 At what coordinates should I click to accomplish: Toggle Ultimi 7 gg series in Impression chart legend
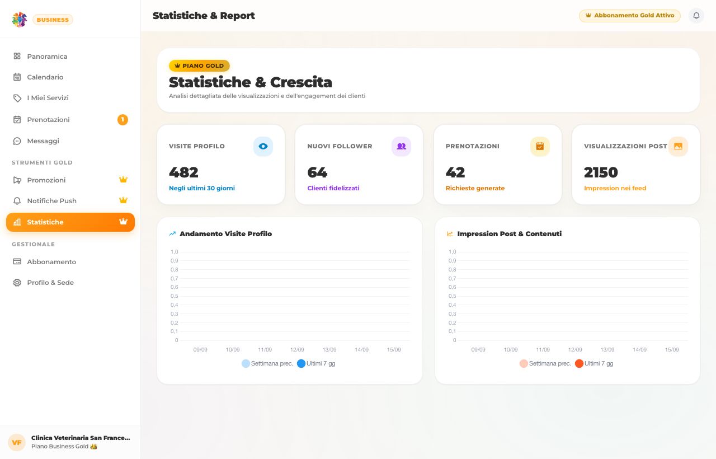(x=594, y=364)
